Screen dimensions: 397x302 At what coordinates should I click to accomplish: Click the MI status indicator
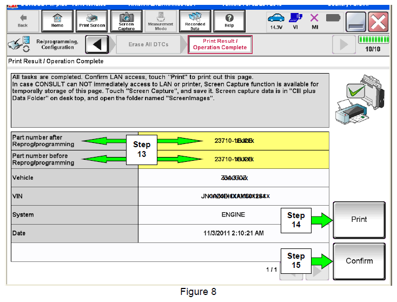pos(314,21)
